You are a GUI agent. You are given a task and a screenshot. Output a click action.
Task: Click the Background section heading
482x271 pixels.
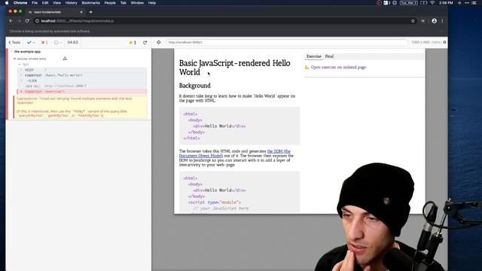point(195,86)
